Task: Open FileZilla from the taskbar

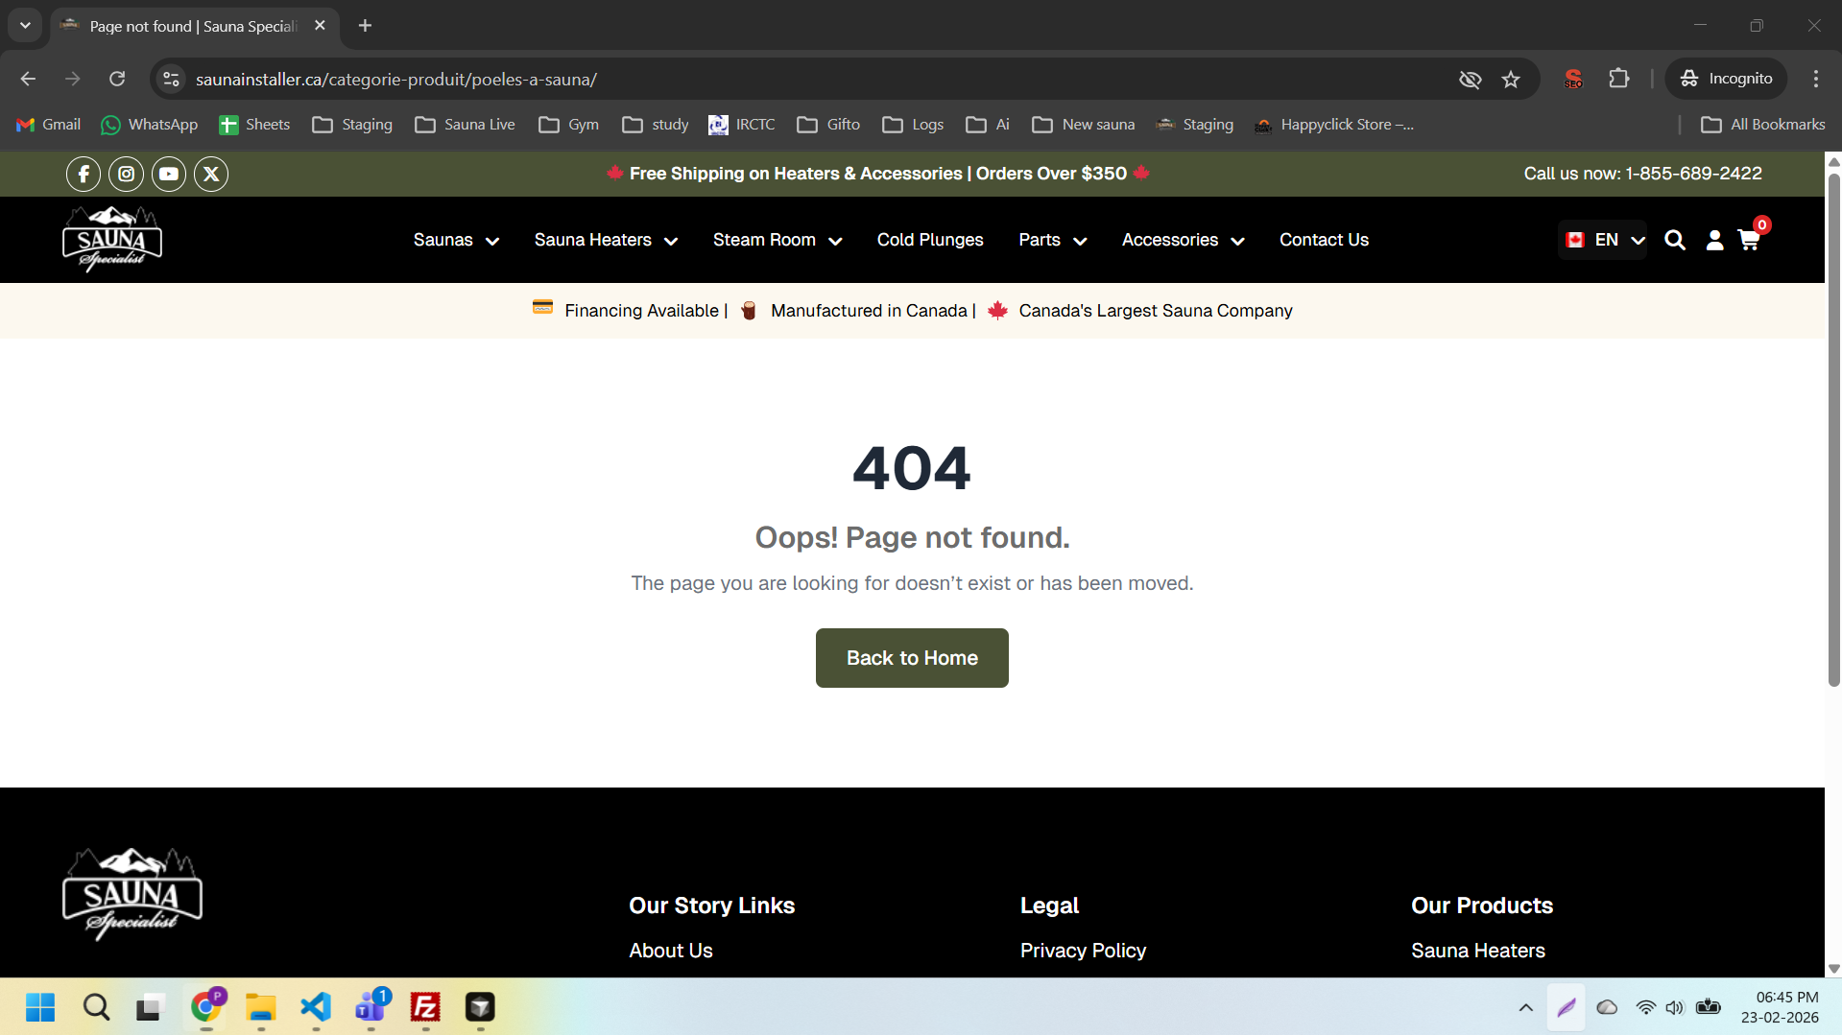Action: [425, 1007]
